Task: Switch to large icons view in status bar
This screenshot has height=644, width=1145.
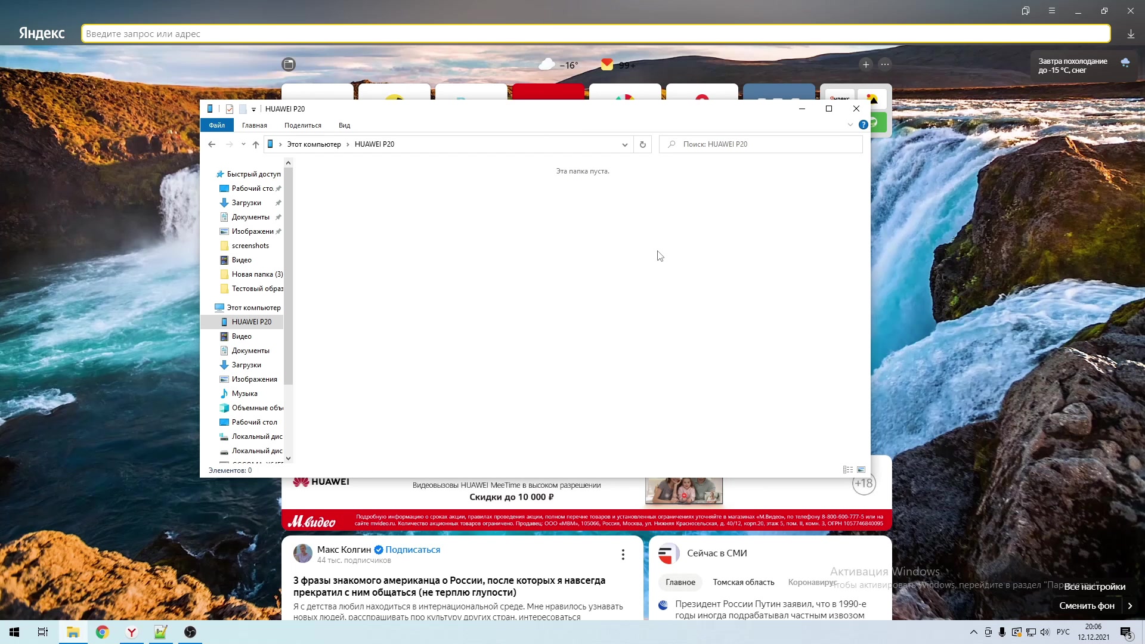Action: (x=861, y=470)
